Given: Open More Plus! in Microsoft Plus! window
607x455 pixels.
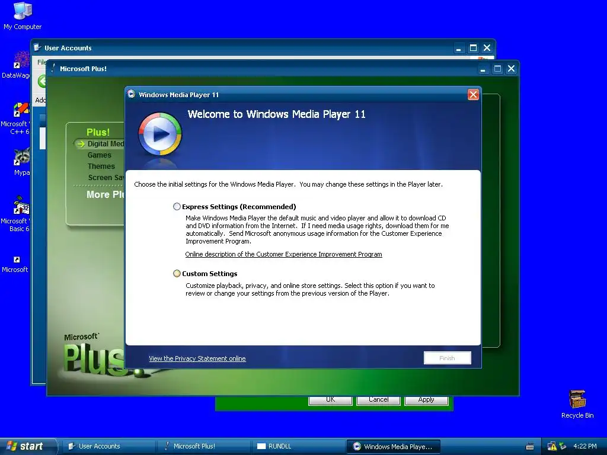Looking at the screenshot, I should [x=105, y=194].
